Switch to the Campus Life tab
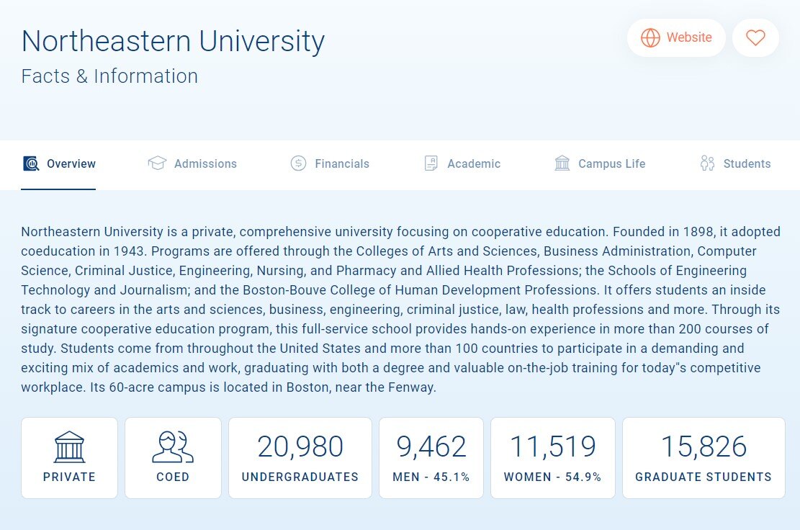 click(x=611, y=164)
